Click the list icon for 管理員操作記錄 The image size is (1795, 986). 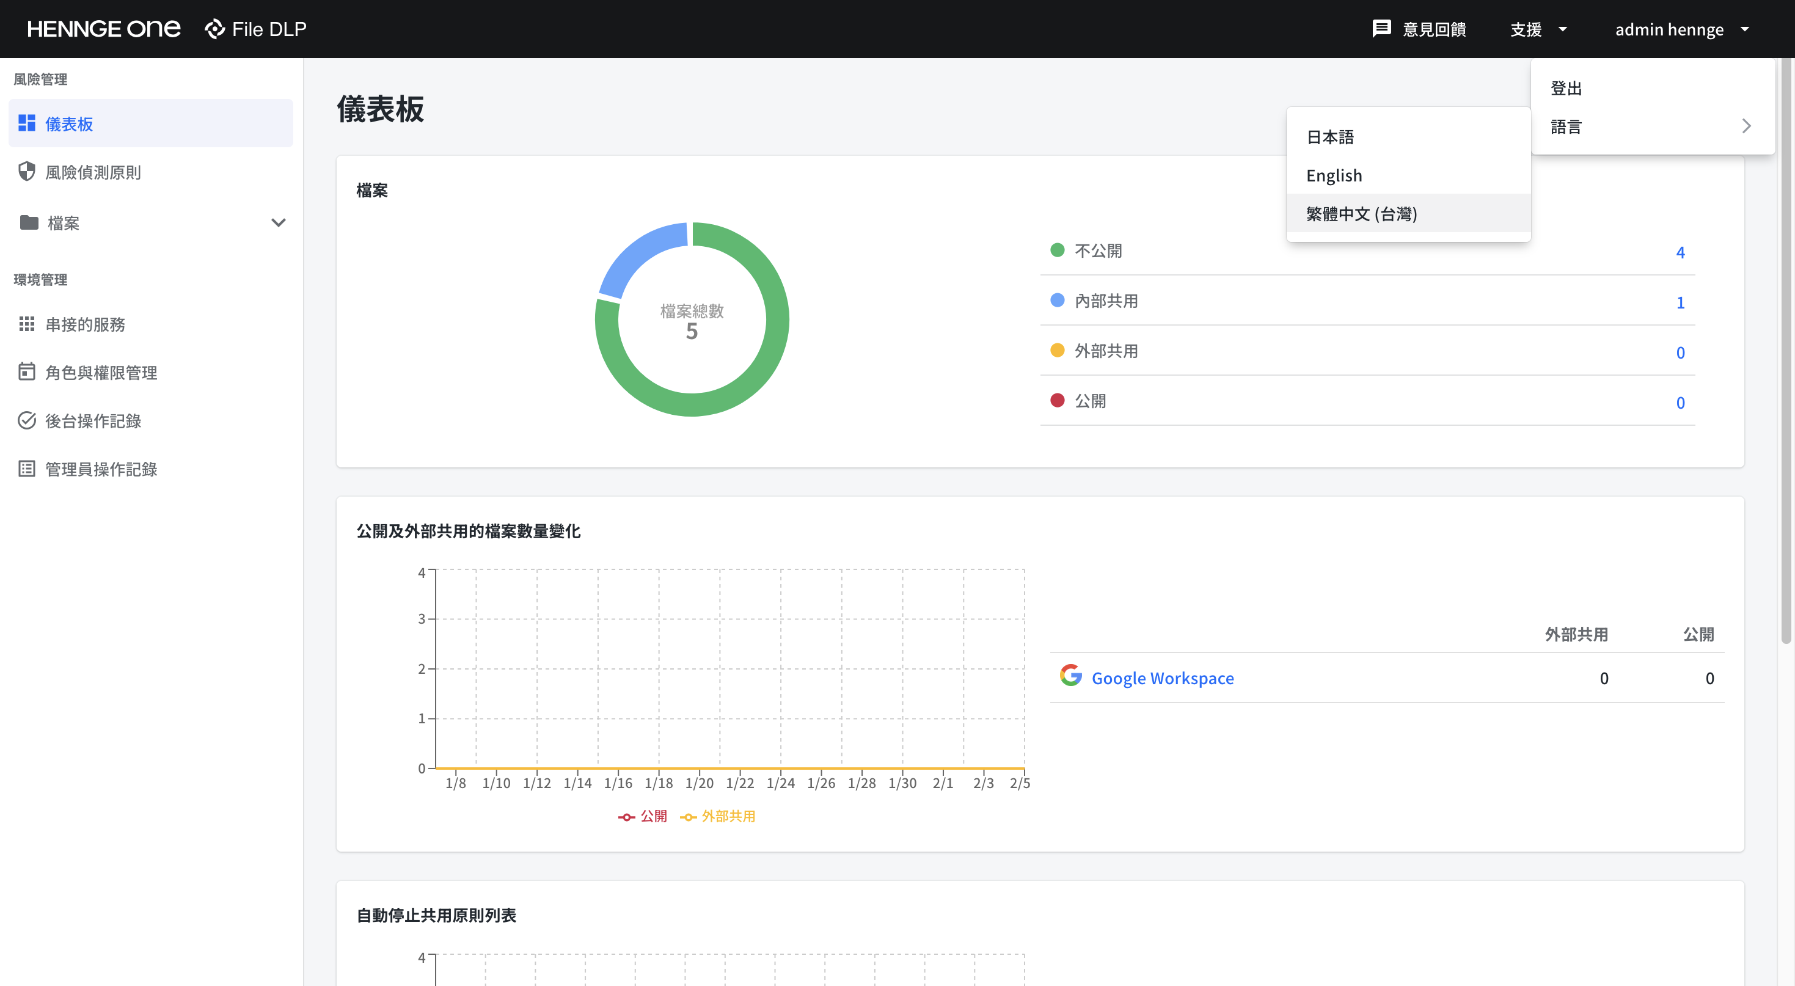(x=26, y=469)
